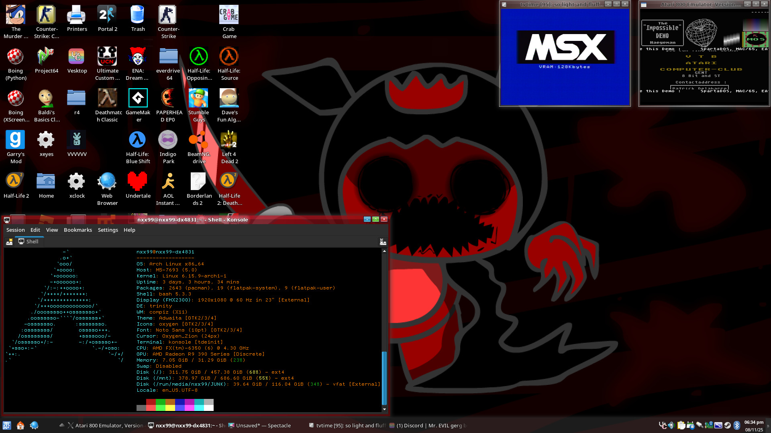Viewport: 771px width, 433px height.
Task: Open Baldi's Basics Classic icon
Action: (x=46, y=105)
